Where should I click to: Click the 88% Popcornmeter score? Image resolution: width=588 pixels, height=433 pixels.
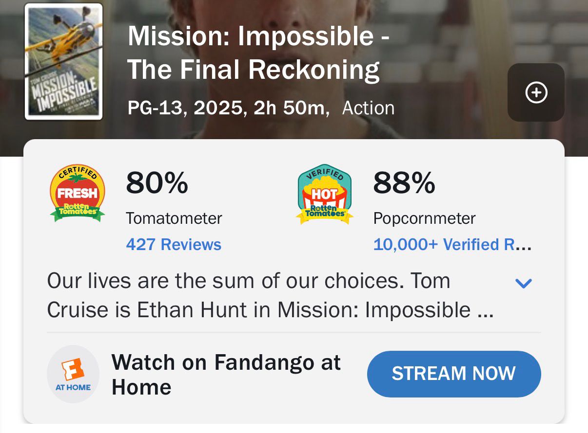pos(404,183)
